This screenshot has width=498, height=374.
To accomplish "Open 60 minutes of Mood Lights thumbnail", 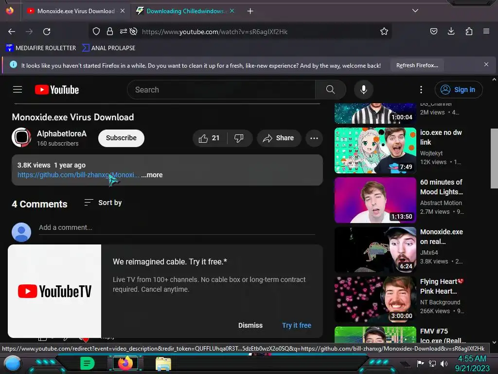I will [x=375, y=200].
